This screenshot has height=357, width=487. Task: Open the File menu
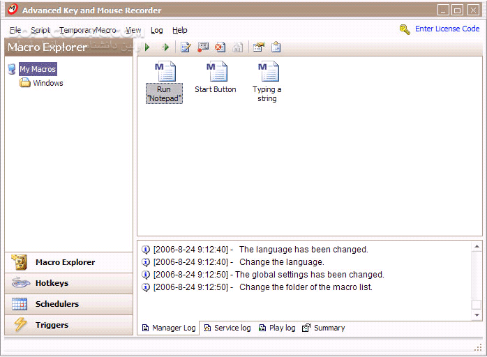pyautogui.click(x=15, y=30)
